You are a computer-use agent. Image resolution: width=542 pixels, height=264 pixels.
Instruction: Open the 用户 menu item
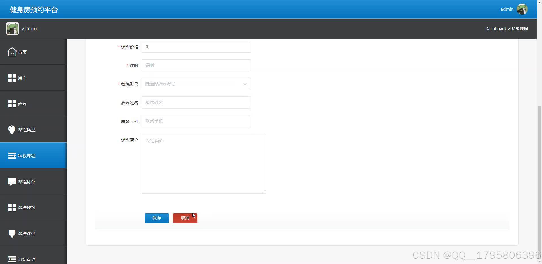pos(33,78)
